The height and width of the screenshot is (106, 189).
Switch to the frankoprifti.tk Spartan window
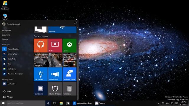click(x=83, y=103)
